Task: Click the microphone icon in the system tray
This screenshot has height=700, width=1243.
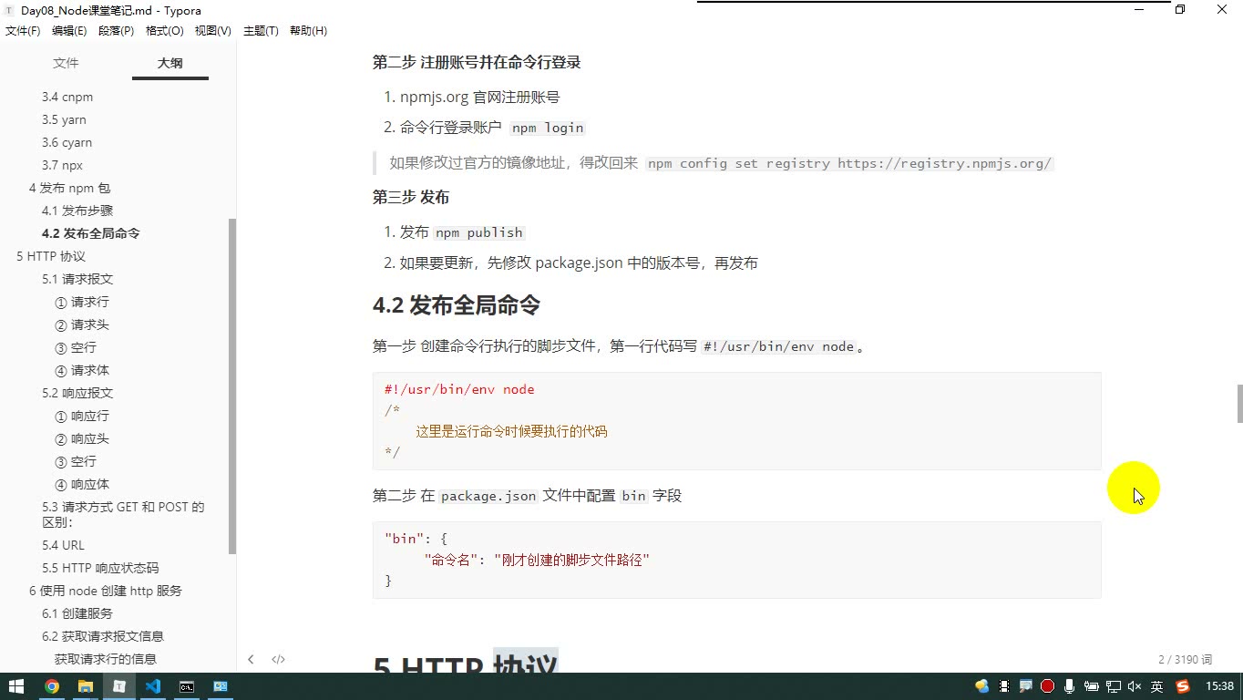Action: 1070,686
